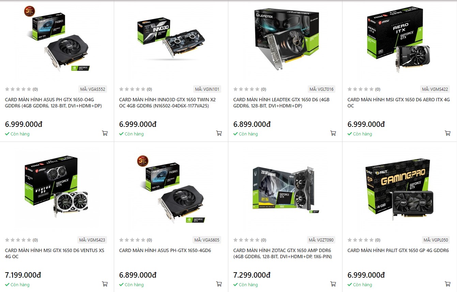The image size is (457, 292).
Task: Click cart icon for Palit GTX 1650 GP
Action: point(447,284)
